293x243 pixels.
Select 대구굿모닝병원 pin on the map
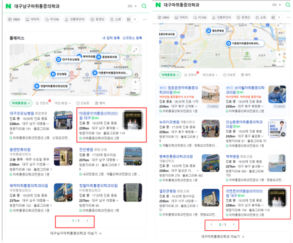[69, 59]
